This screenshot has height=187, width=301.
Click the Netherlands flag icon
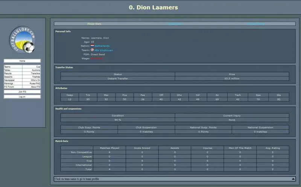(92, 46)
